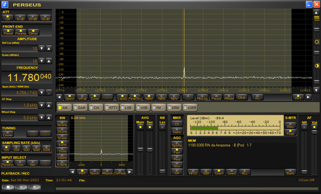Enable the Notch filter
This screenshot has height=194, width=321.
pos(95,172)
